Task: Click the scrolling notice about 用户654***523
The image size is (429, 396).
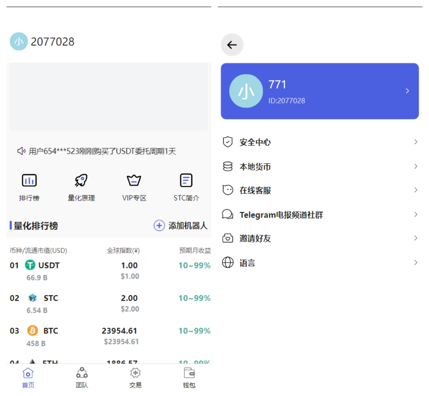Action: point(102,151)
